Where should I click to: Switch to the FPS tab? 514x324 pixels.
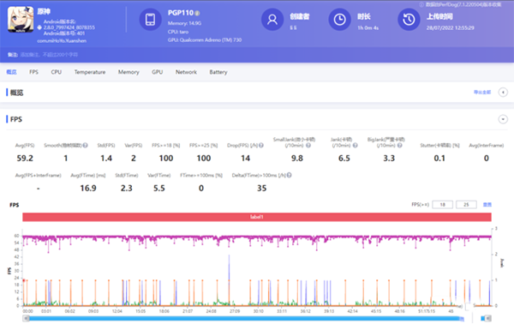point(33,72)
